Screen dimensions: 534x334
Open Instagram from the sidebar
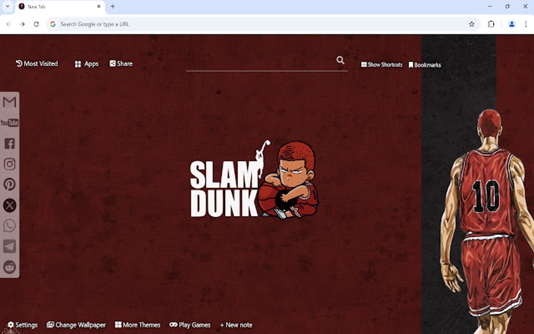9,164
